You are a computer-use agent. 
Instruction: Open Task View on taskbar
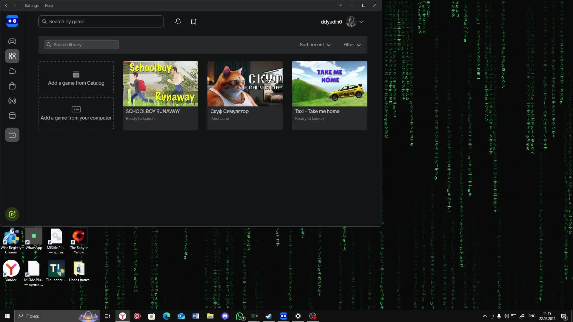tap(107, 316)
